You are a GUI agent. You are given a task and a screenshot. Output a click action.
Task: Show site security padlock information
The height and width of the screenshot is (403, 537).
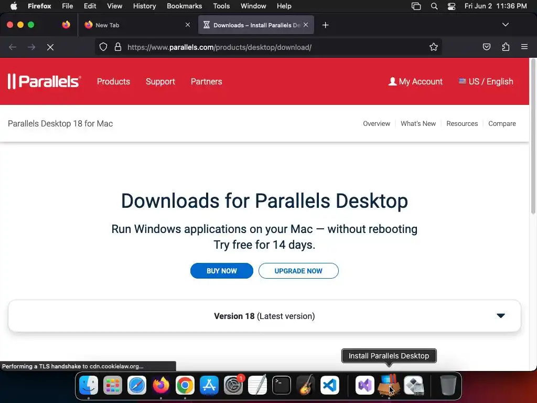[x=118, y=47]
